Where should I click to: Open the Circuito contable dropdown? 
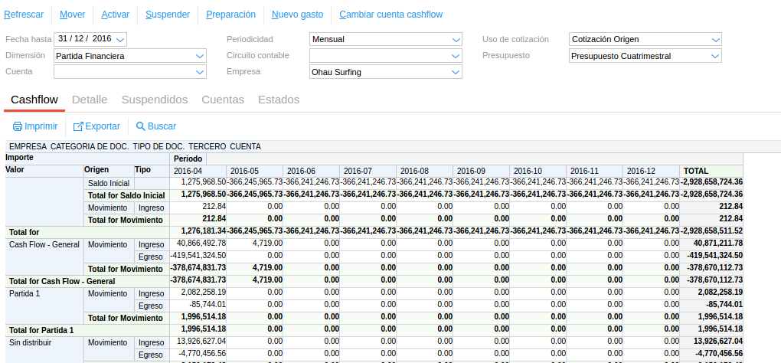pyautogui.click(x=456, y=56)
